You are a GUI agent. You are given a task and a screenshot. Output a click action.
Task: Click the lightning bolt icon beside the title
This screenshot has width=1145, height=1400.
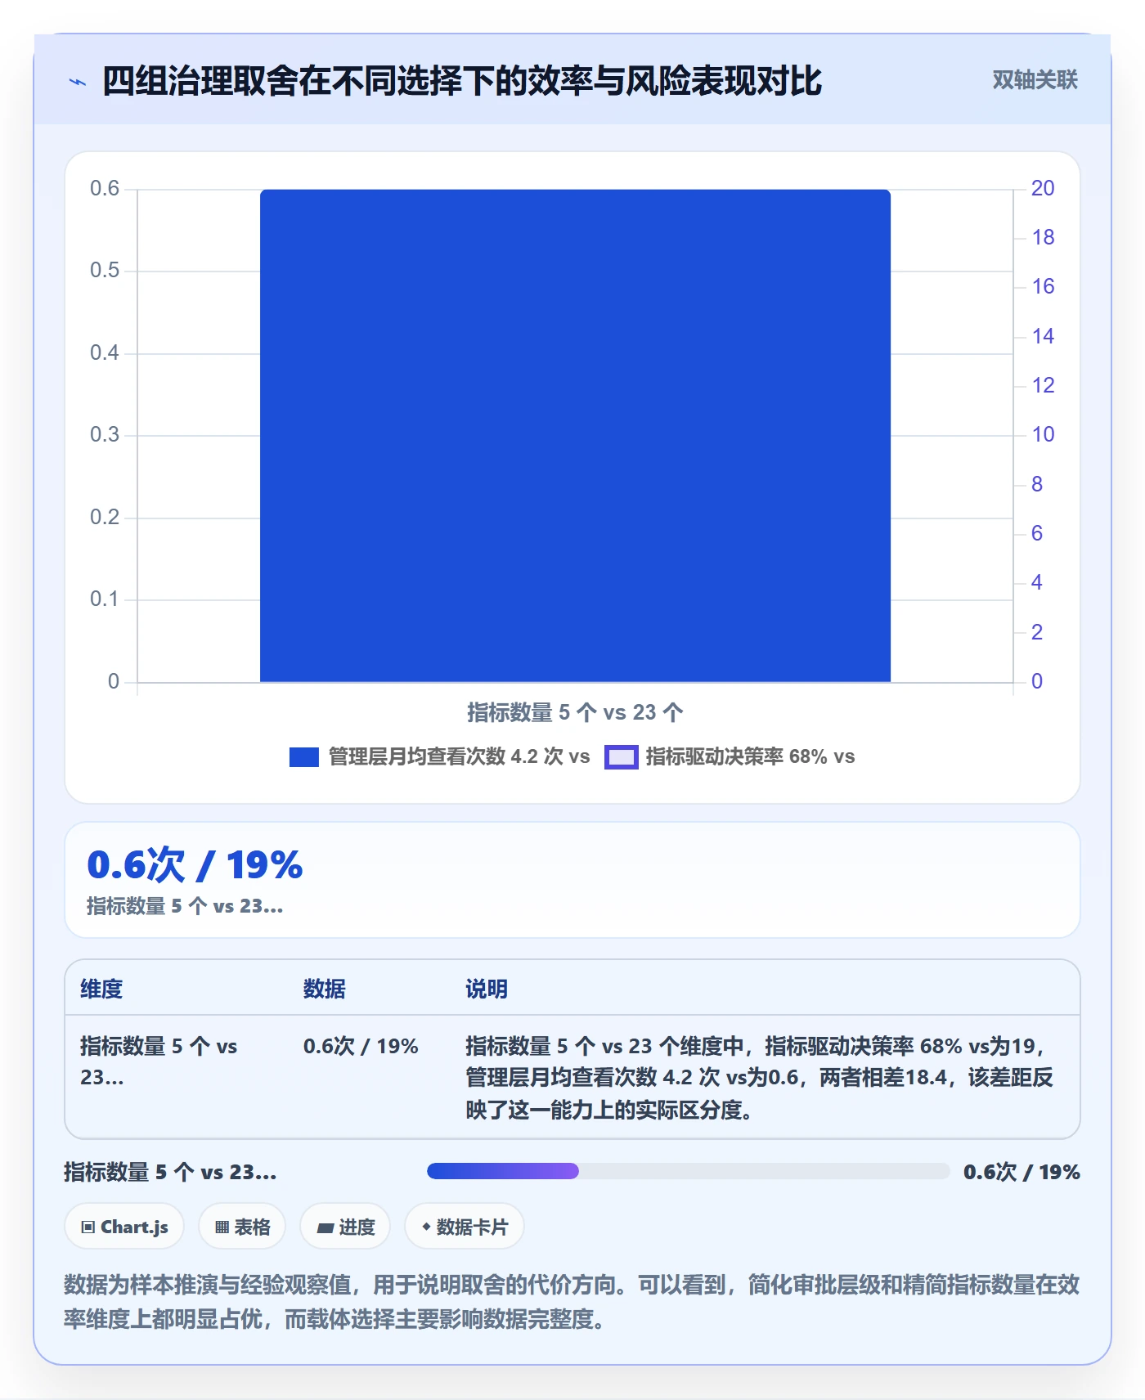tap(78, 82)
